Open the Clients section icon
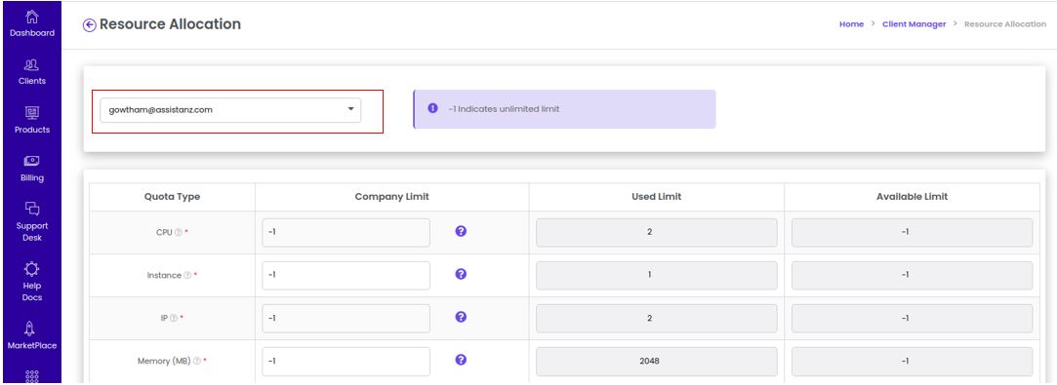This screenshot has width=1057, height=385. 31,65
